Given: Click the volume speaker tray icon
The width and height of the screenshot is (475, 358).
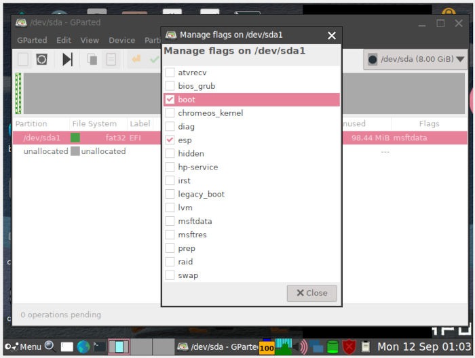Looking at the screenshot, I should (301, 346).
